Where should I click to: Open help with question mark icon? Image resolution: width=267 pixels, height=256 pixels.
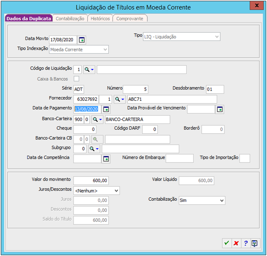click(x=246, y=243)
